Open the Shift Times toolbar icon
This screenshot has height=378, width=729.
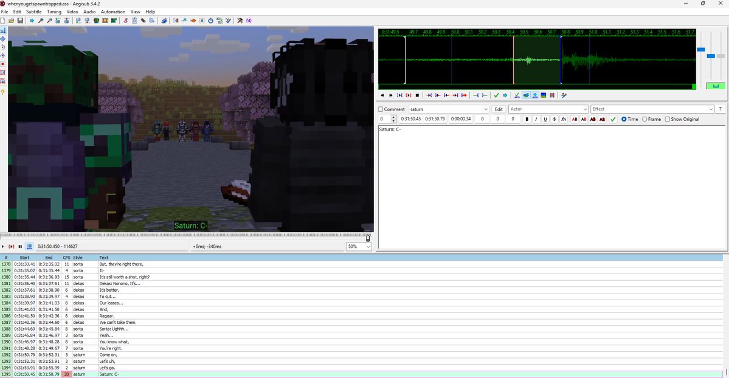click(175, 21)
